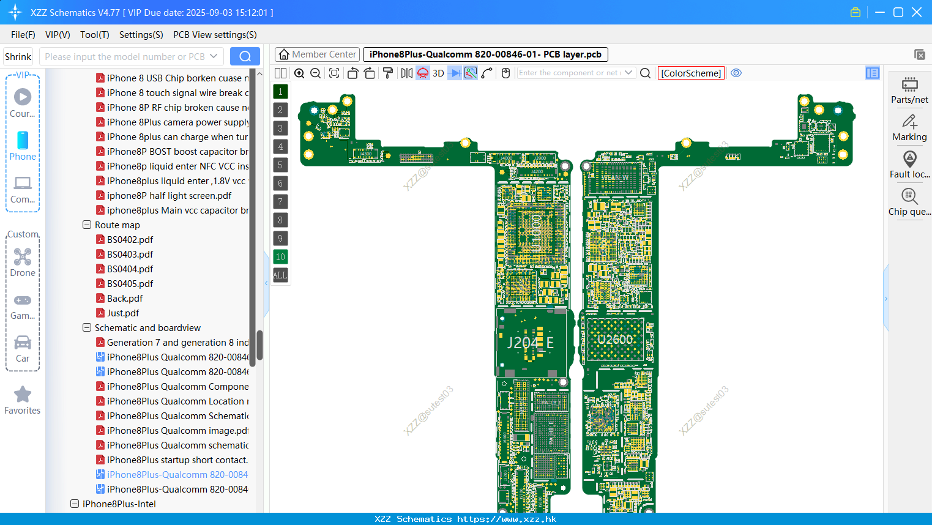932x525 pixels.
Task: Click the blue model search button
Action: 245,56
